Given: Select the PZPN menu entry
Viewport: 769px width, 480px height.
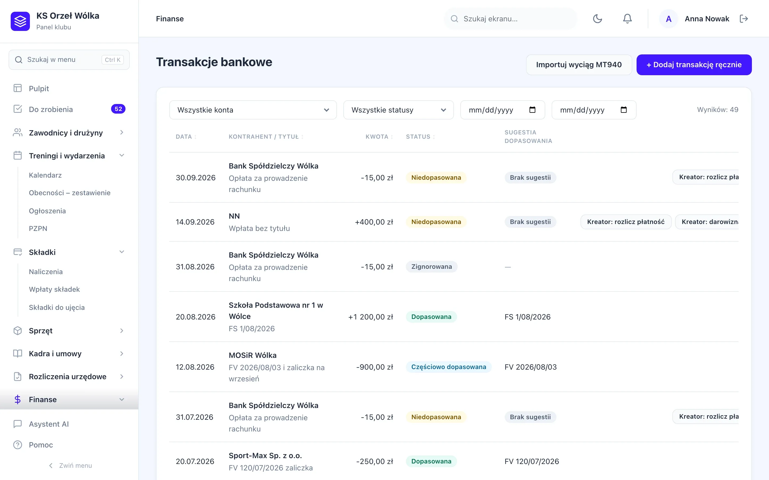Looking at the screenshot, I should [x=38, y=229].
